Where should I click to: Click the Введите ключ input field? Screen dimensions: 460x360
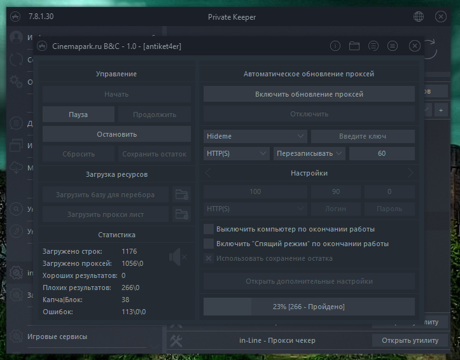pyautogui.click(x=363, y=136)
